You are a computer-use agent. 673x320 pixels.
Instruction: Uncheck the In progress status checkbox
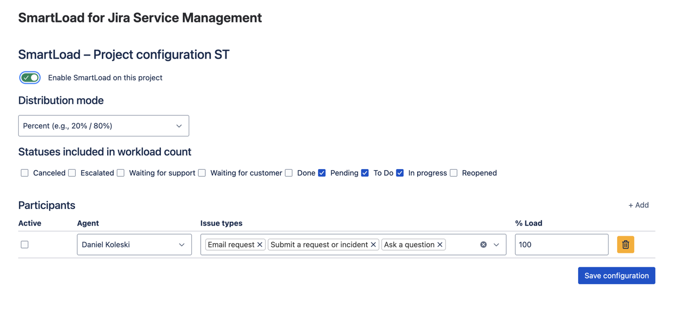tap(400, 173)
